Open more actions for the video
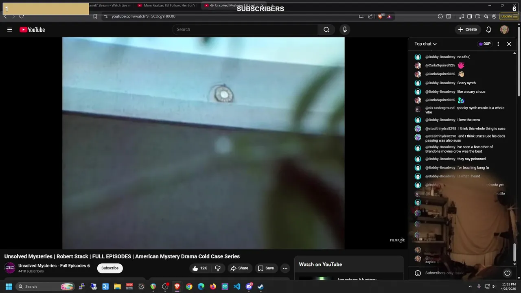This screenshot has width=521, height=293. (x=285, y=268)
